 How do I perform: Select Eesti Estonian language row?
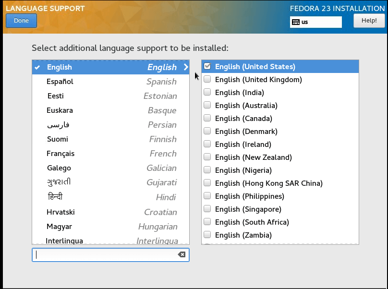click(x=110, y=96)
